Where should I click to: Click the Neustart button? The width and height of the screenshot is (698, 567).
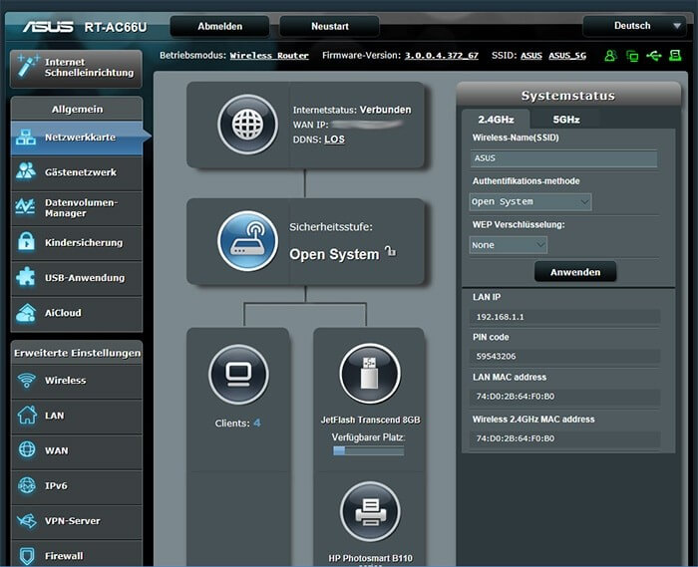coord(328,27)
